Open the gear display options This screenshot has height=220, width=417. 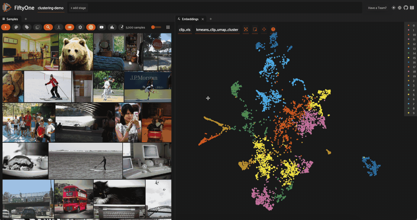tap(80, 27)
